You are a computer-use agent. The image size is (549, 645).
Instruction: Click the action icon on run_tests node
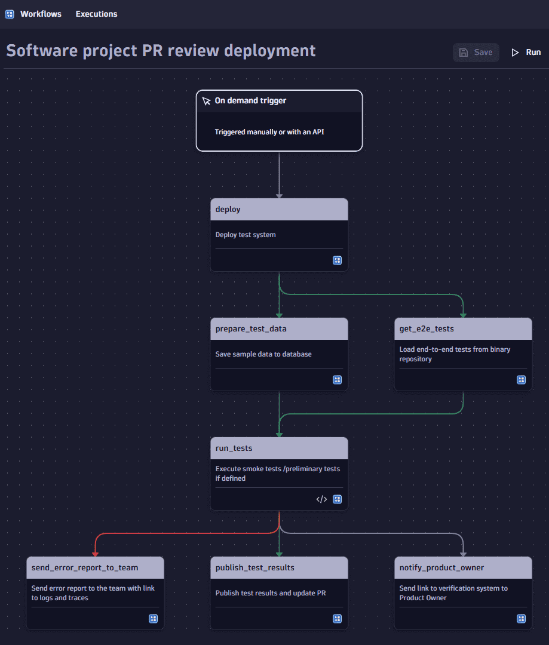[337, 499]
